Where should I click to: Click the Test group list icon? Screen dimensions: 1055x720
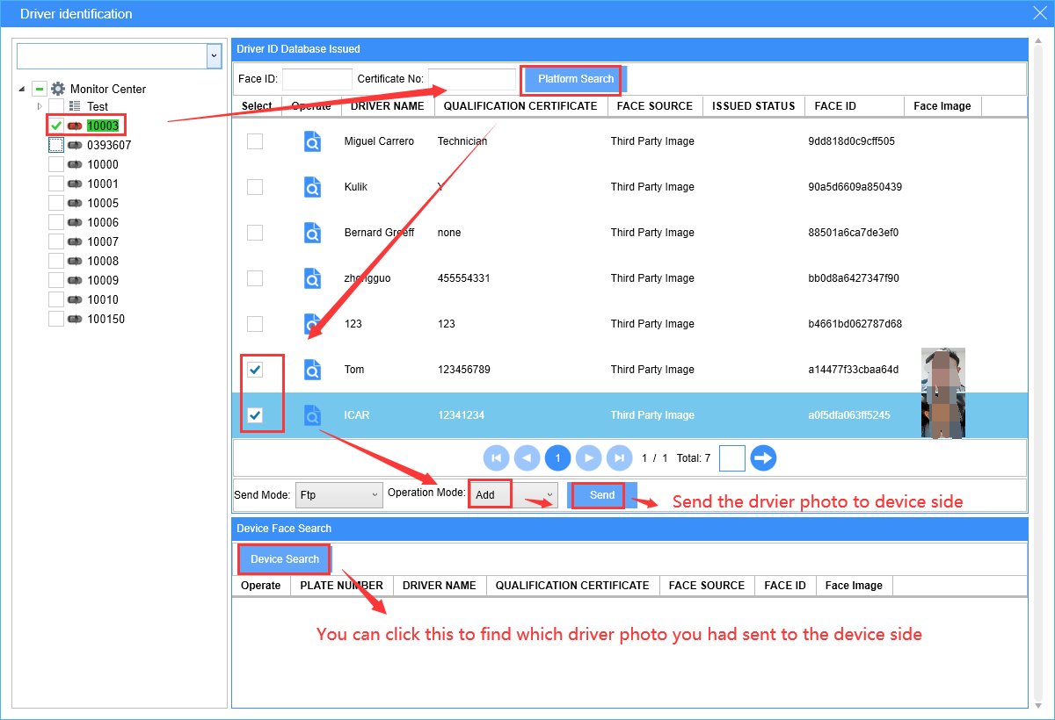(x=75, y=106)
